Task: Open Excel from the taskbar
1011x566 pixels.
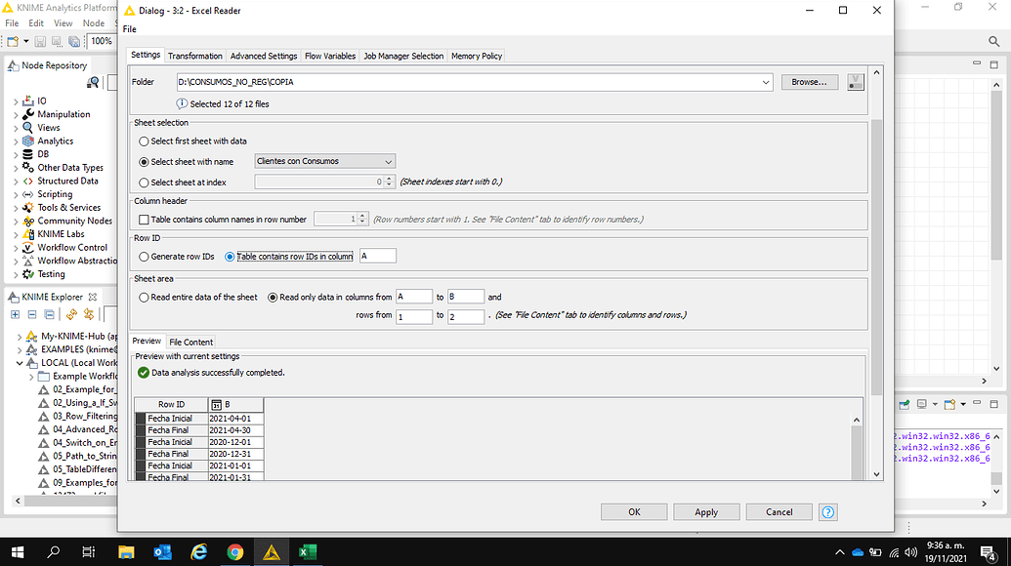Action: click(x=307, y=551)
